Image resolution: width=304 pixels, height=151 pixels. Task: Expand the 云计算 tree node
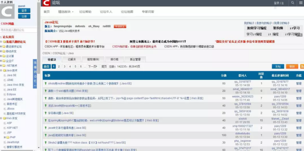[x=1, y=56]
